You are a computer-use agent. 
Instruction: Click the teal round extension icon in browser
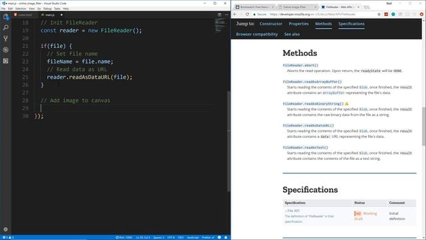pyautogui.click(x=393, y=14)
